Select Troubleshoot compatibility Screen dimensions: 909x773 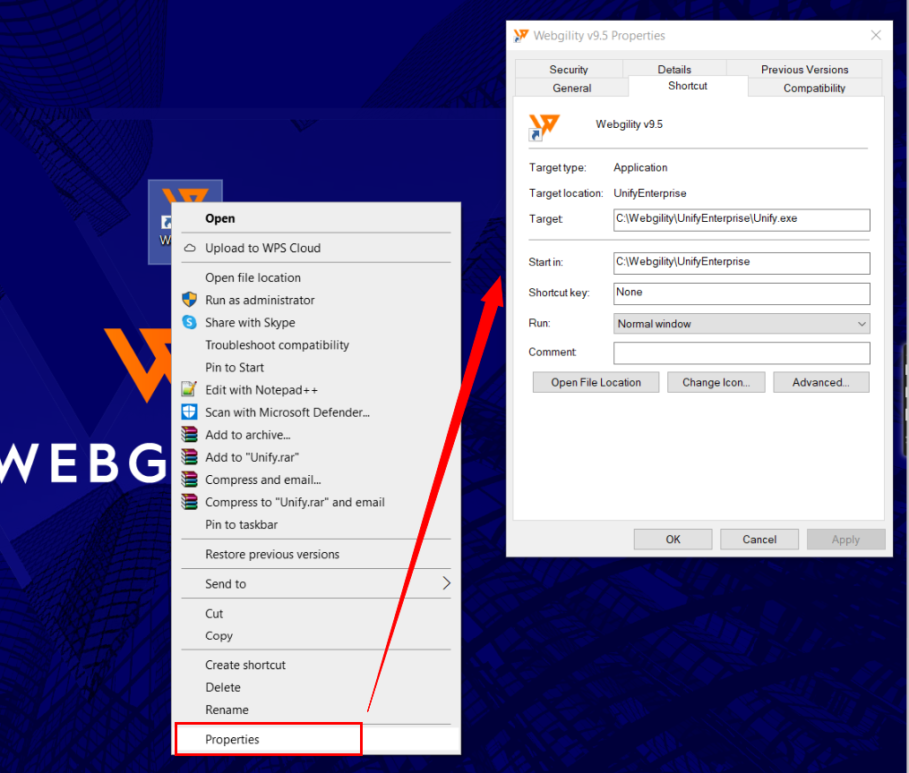[x=316, y=345]
